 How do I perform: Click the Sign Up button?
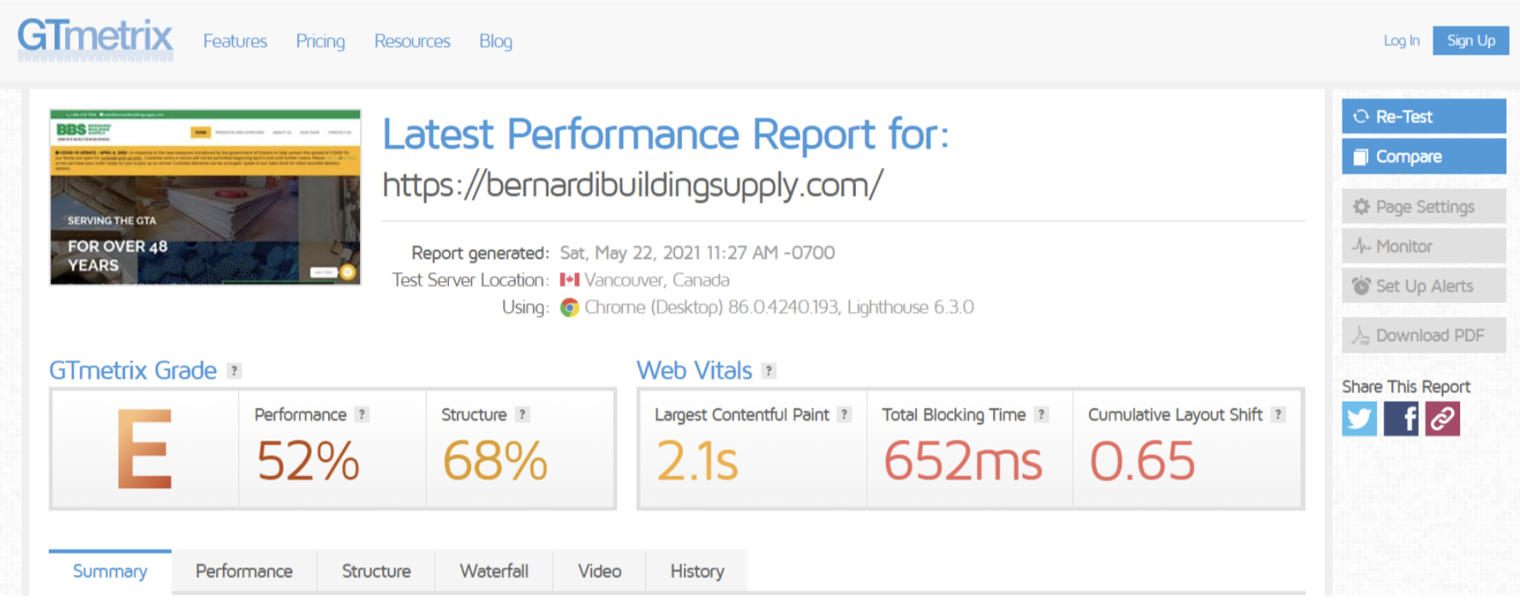1470,40
